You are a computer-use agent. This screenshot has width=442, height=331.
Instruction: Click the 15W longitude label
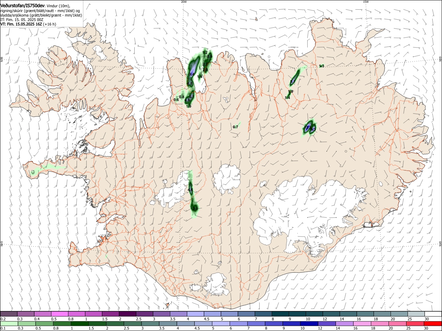(366, 2)
